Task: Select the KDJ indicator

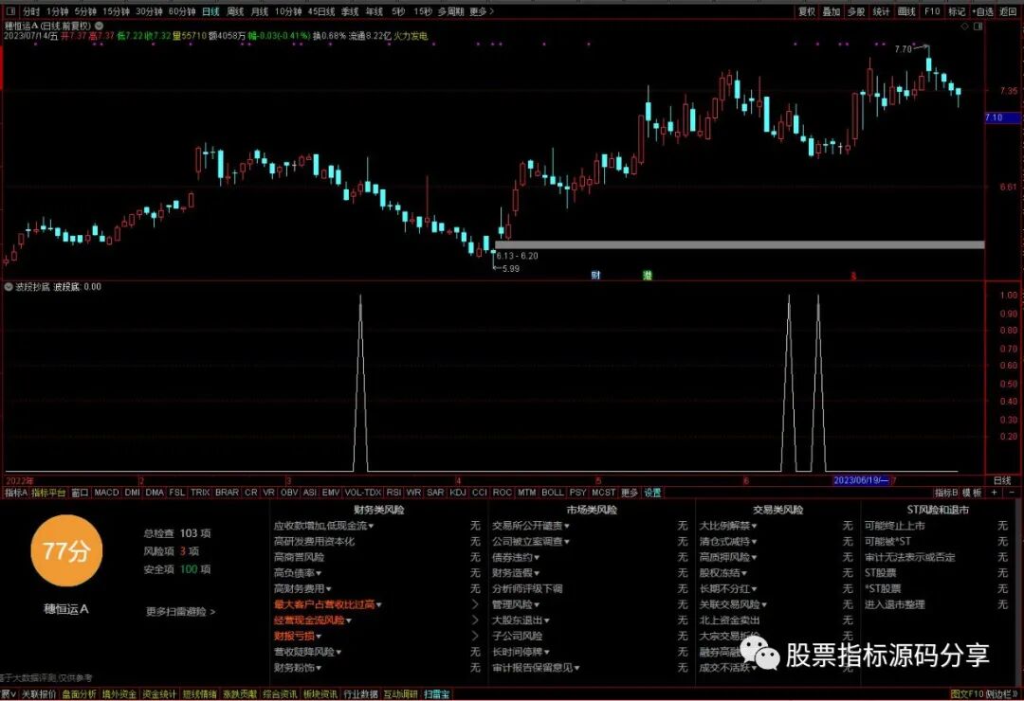Action: (457, 493)
